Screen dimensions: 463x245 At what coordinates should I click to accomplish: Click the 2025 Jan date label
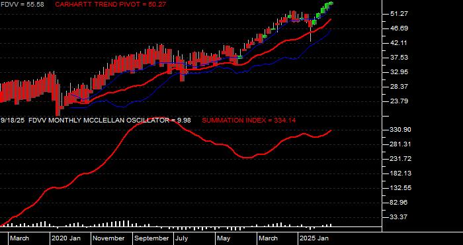pyautogui.click(x=314, y=238)
